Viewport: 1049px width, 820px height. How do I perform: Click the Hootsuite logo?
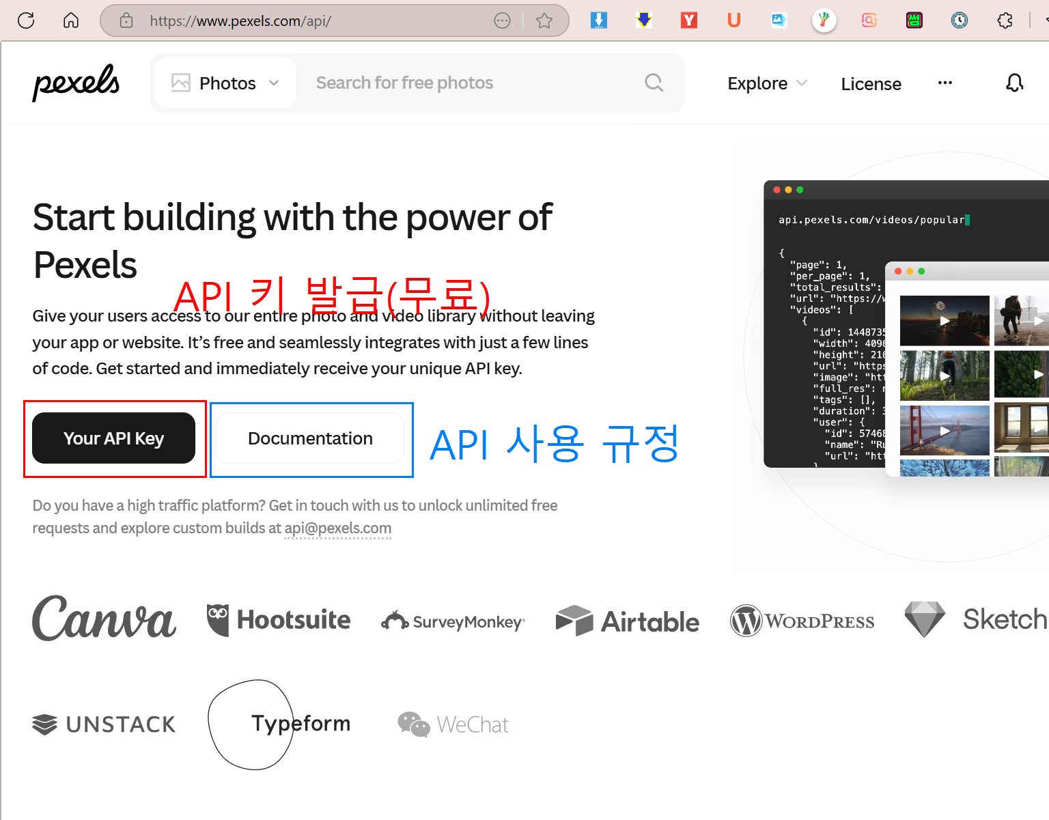(x=279, y=620)
